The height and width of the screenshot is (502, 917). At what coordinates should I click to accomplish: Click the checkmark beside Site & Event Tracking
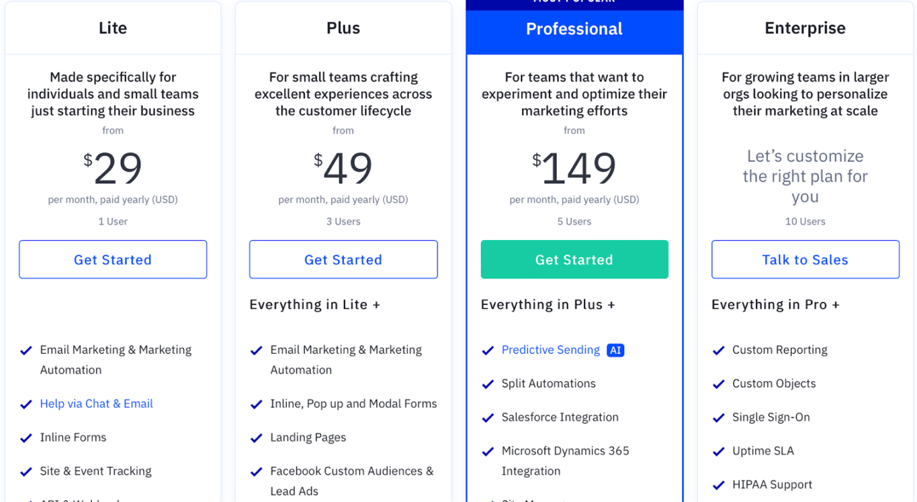click(x=26, y=471)
